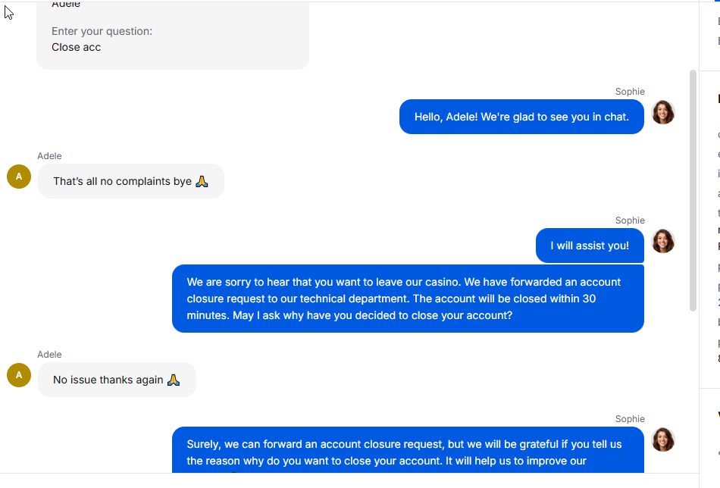
Task: Select the "That's all no complaints bye" message
Action: pyautogui.click(x=131, y=181)
